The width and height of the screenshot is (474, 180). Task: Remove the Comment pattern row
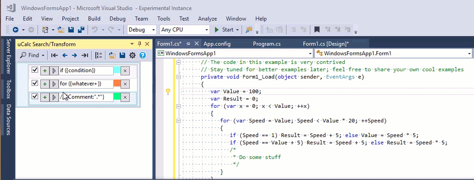125,97
